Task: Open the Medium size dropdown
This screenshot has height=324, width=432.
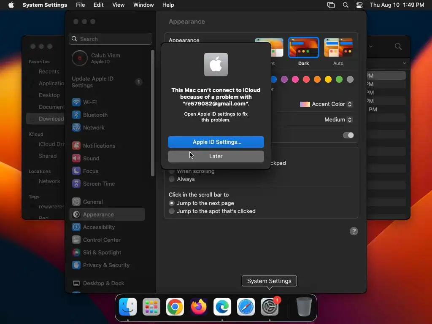Action: pyautogui.click(x=338, y=119)
